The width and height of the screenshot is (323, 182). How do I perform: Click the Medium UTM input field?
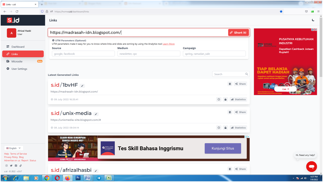point(149,54)
